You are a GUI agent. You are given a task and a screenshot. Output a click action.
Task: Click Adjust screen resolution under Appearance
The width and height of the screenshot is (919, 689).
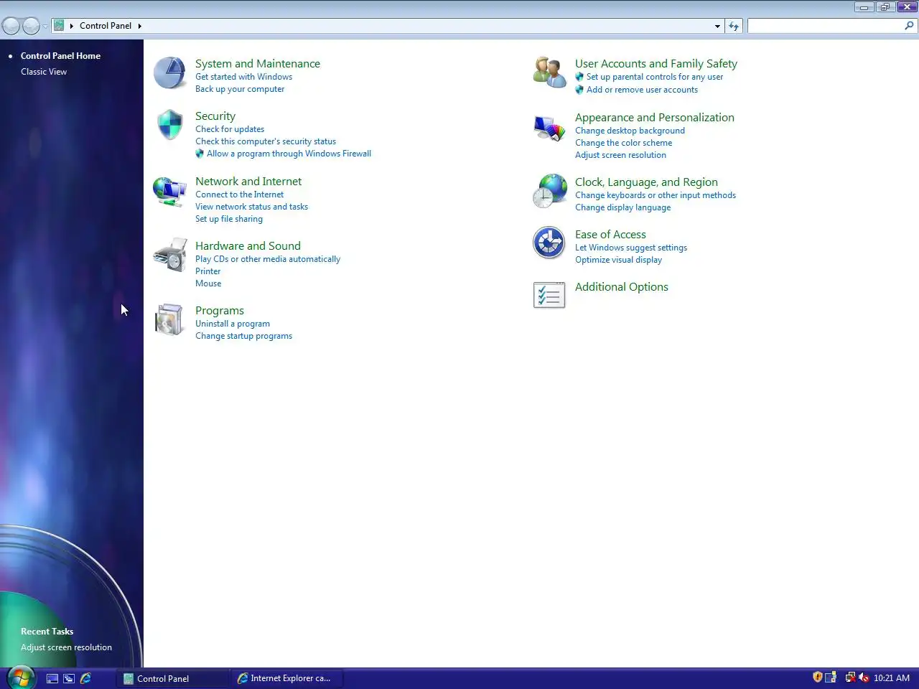click(620, 155)
